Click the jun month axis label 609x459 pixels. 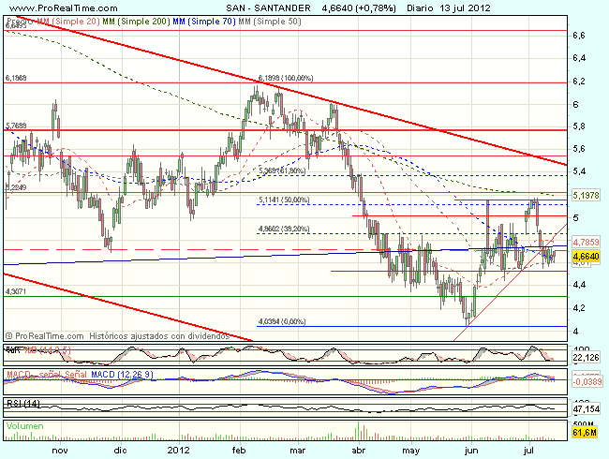[471, 451]
